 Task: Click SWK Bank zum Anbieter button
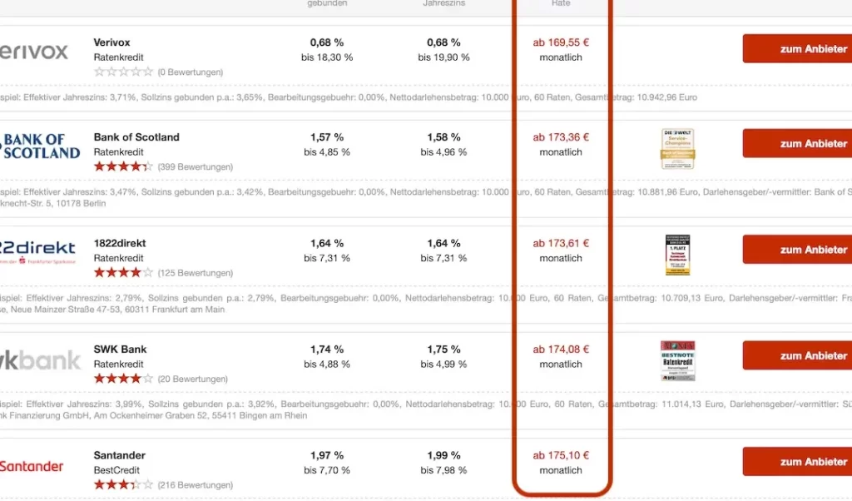(797, 356)
